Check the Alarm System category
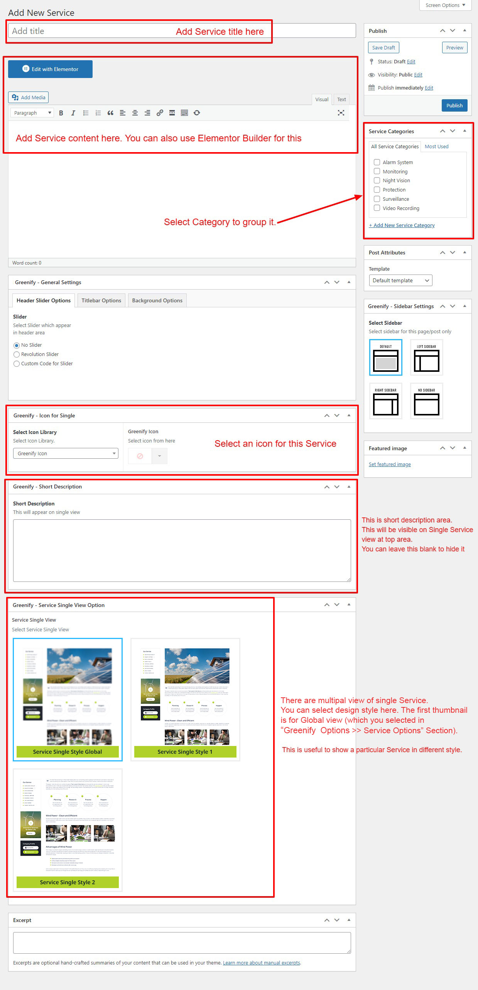Viewport: 478px width, 990px height. (x=377, y=162)
